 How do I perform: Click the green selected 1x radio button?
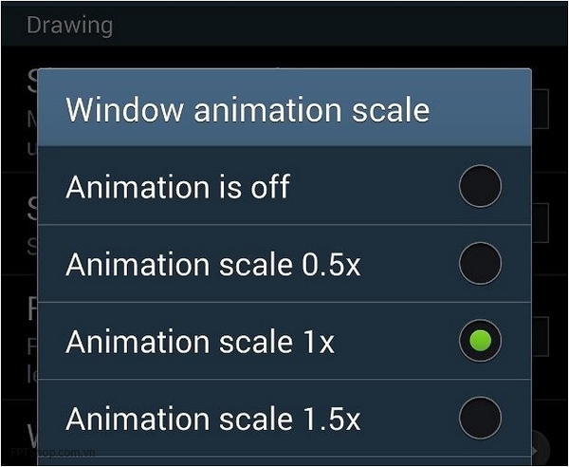[x=480, y=341]
